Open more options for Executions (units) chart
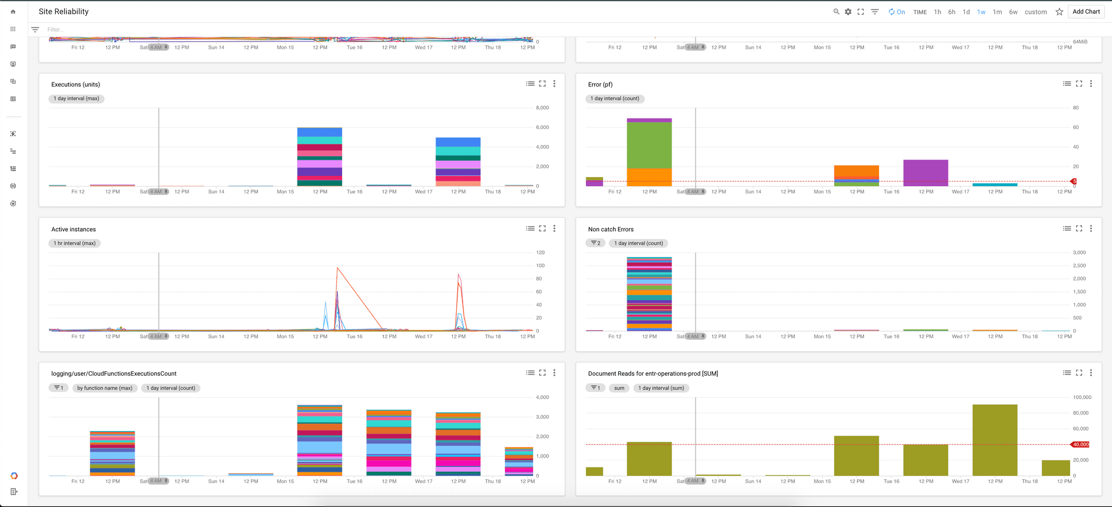 point(554,84)
